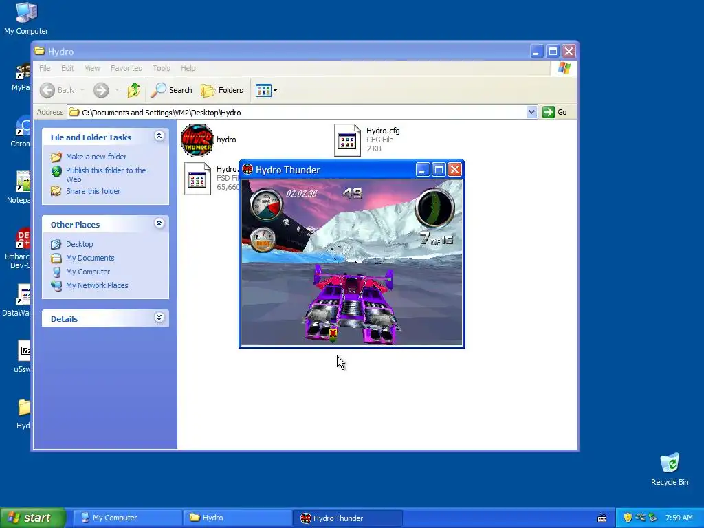
Task: Open My Network Places link
Action: click(x=97, y=285)
